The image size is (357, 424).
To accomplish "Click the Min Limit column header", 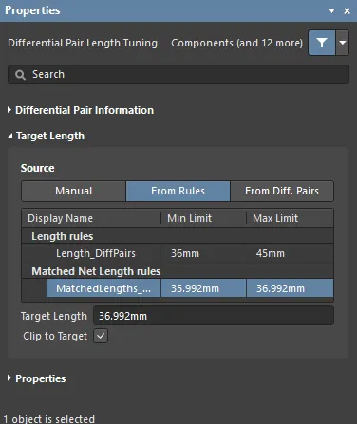I will pos(204,218).
